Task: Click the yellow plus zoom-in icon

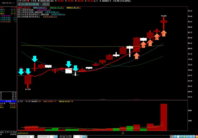Action: coord(184,137)
